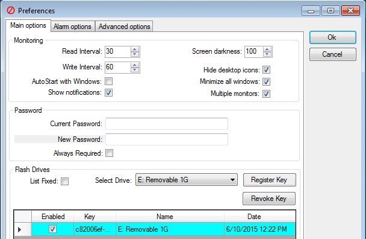Switch to the Alarm options tab
Screen dimensions: 366x239
(72, 27)
